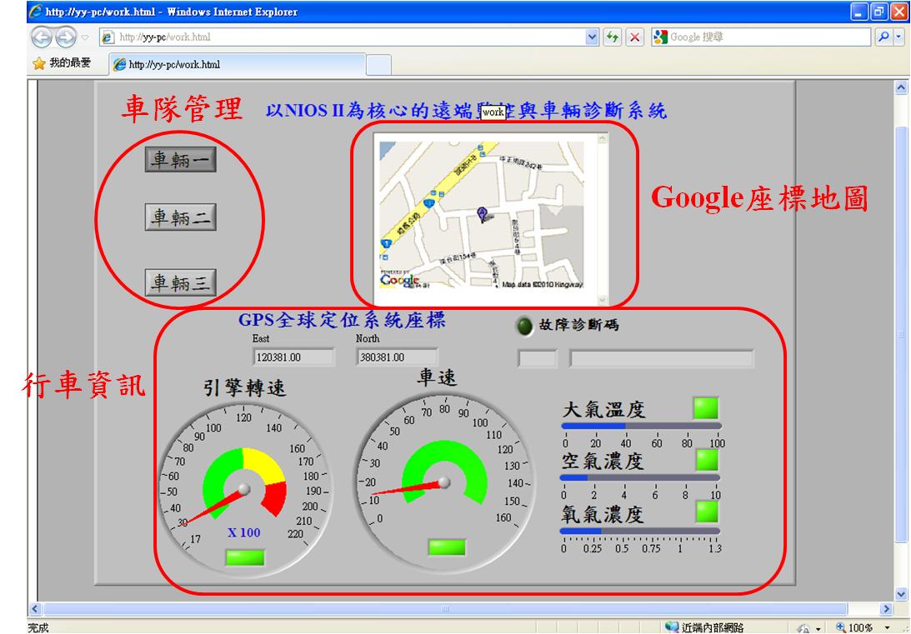Click the page's vertical scroll up arrow
The width and height of the screenshot is (911, 634).
[900, 87]
